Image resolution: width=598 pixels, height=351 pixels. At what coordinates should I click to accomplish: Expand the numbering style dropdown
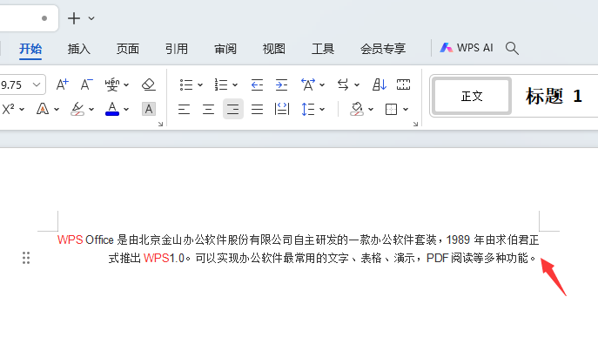(235, 84)
